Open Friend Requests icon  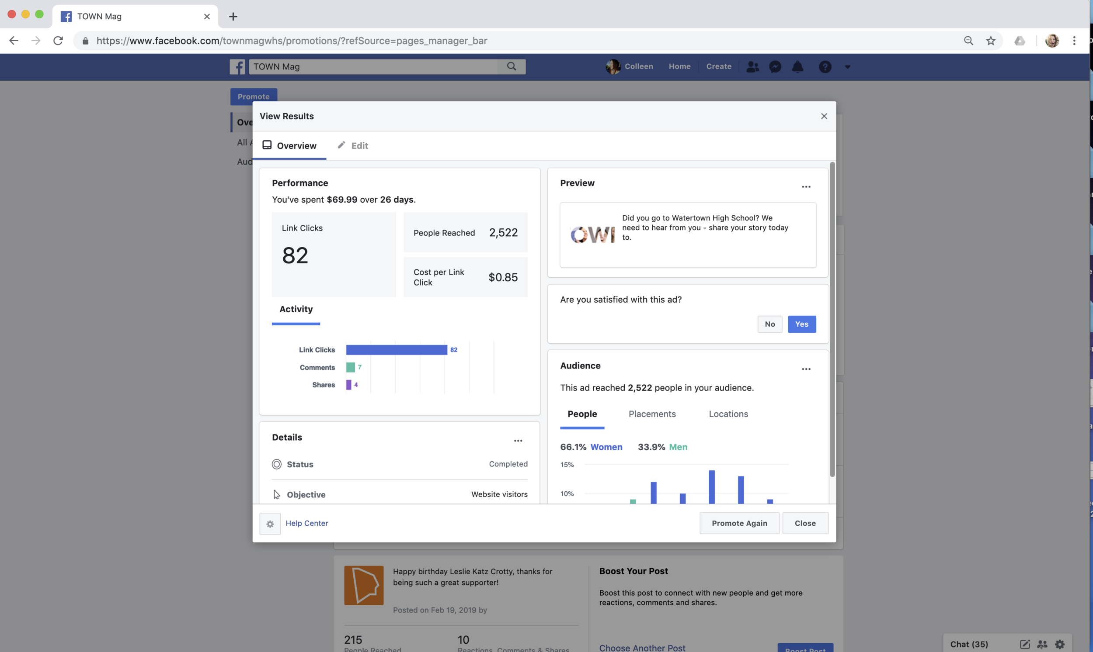coord(752,67)
